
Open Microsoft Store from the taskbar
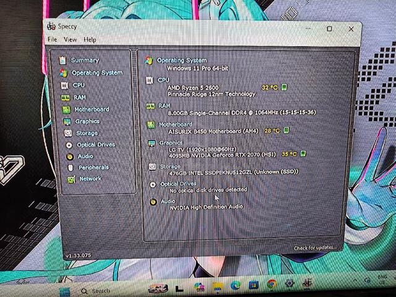(x=254, y=285)
